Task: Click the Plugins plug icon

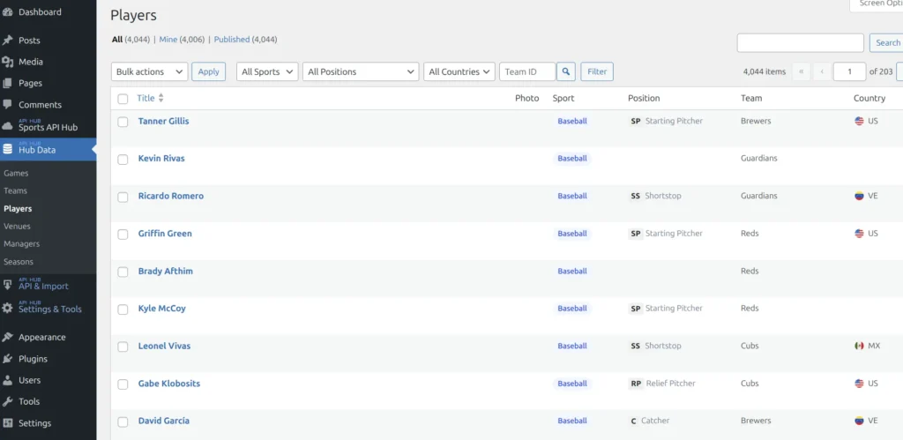Action: click(x=7, y=359)
